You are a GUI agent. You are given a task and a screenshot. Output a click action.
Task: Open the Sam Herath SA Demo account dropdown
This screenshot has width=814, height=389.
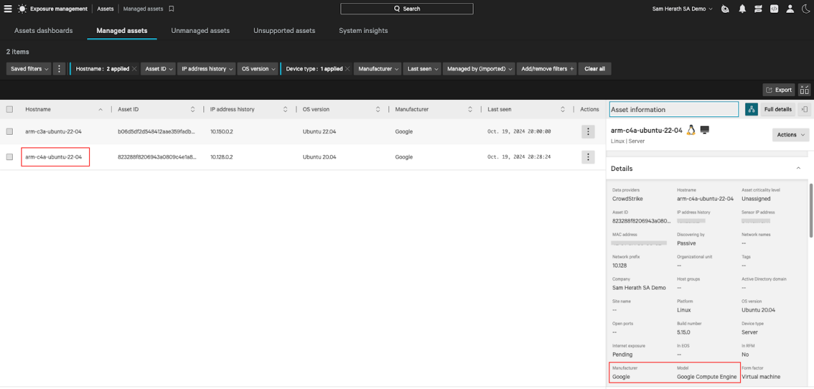pyautogui.click(x=682, y=9)
